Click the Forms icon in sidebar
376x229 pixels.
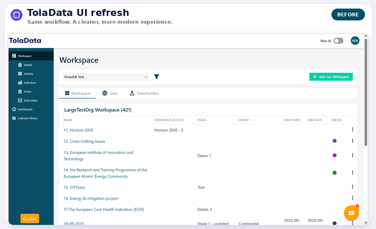(20, 92)
